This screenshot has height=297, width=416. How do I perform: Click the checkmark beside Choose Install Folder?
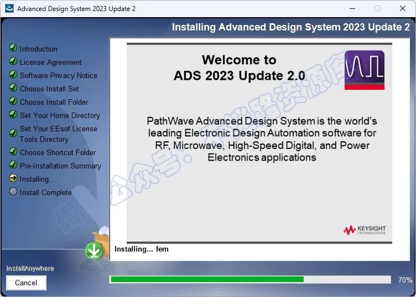click(13, 101)
